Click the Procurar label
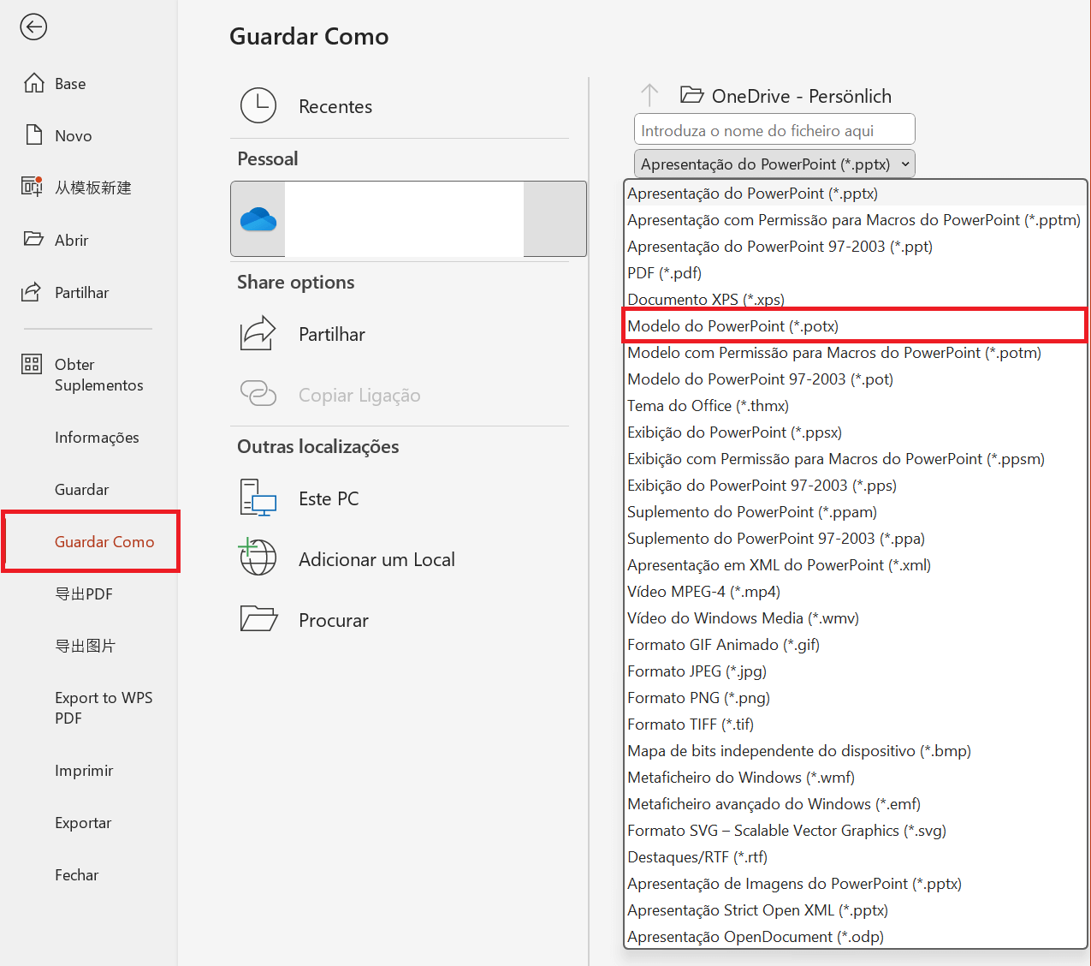The image size is (1091, 966). click(x=334, y=621)
